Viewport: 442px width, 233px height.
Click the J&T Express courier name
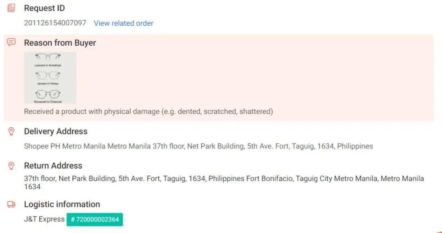coord(44,219)
